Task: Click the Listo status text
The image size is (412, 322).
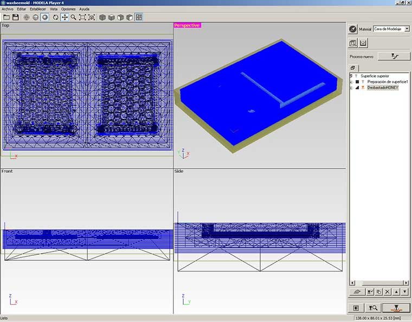Action: click(x=4, y=318)
